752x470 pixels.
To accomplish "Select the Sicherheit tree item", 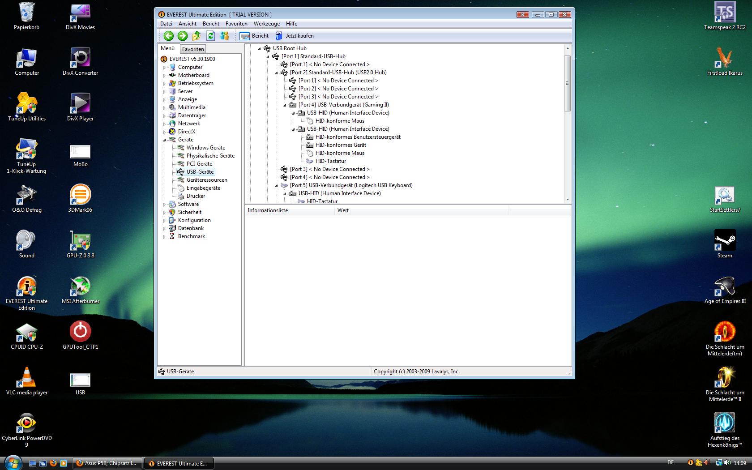I will [x=190, y=212].
